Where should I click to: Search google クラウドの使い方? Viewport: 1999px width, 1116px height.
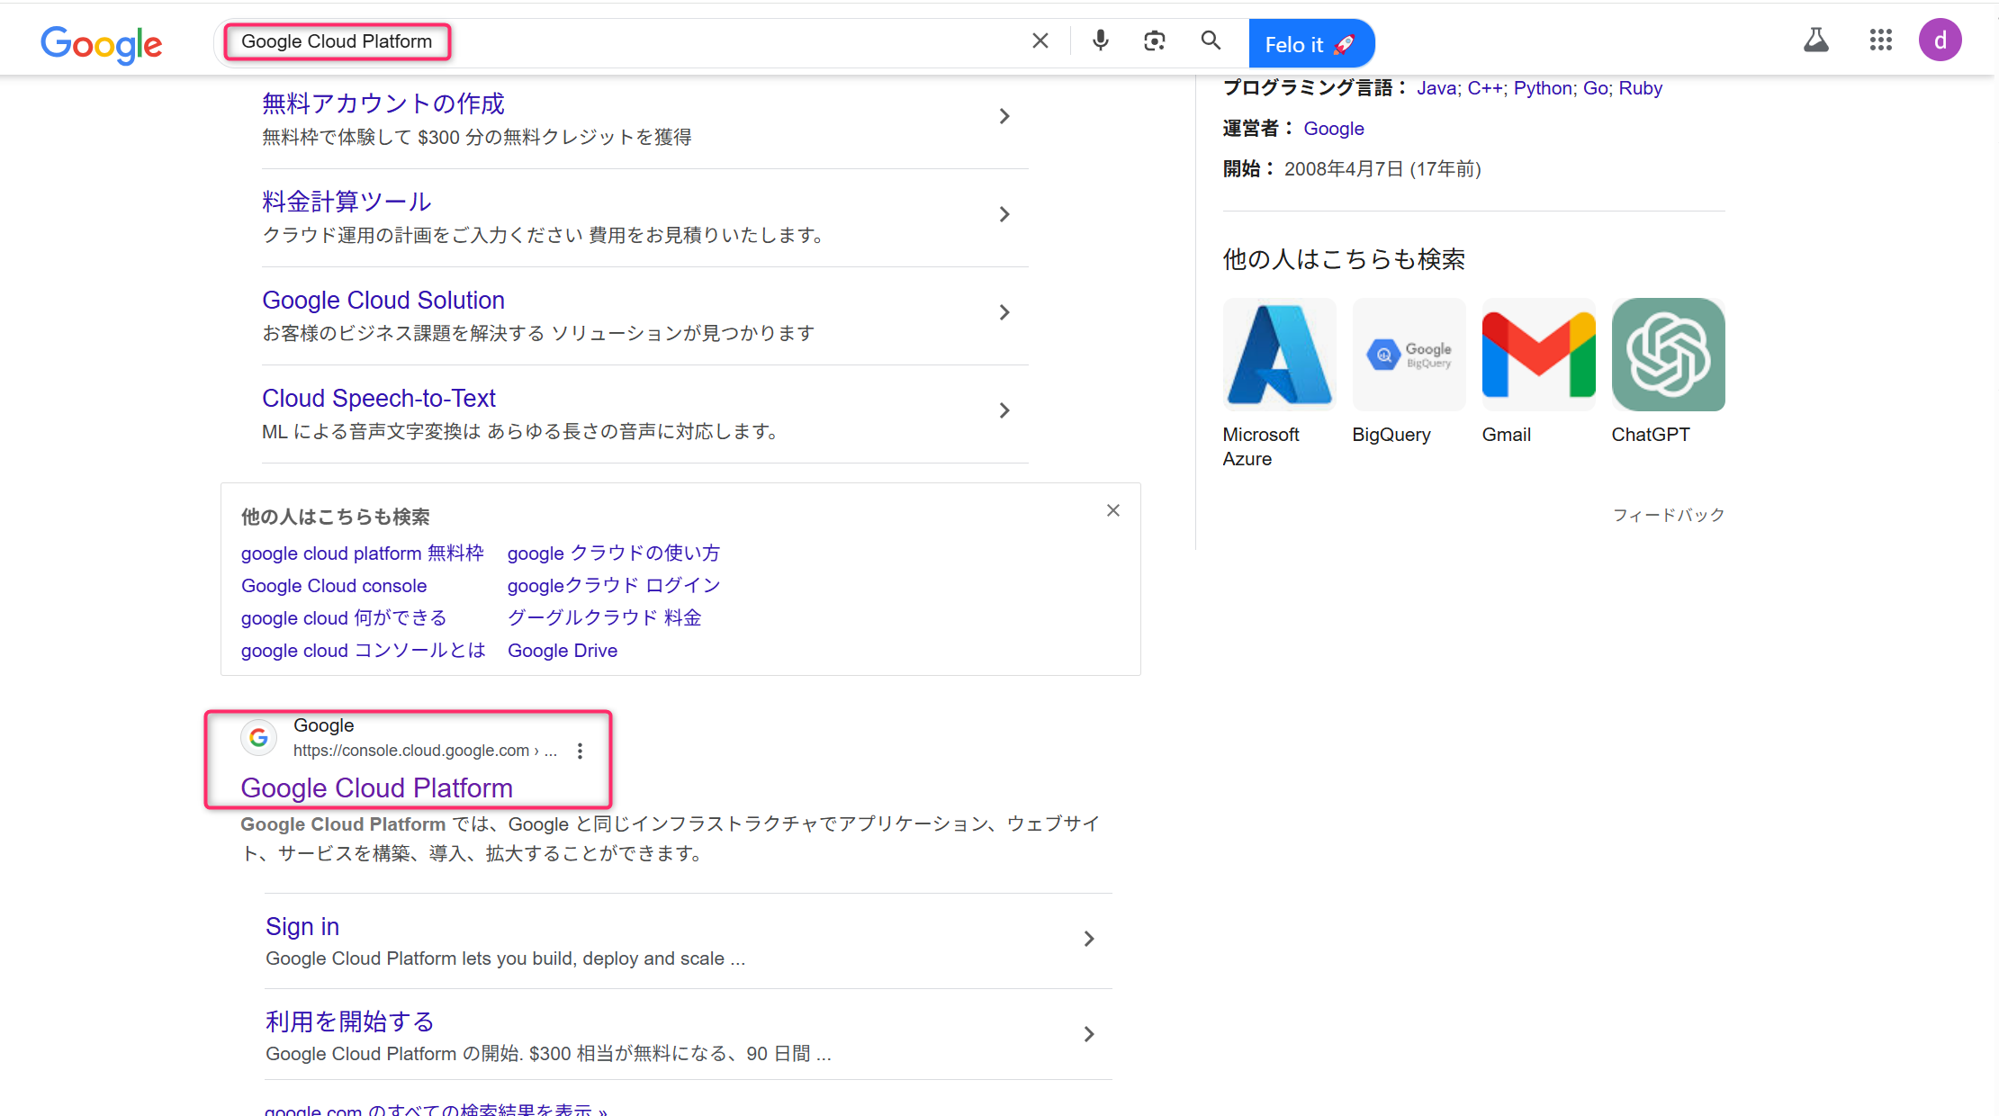pyautogui.click(x=614, y=553)
